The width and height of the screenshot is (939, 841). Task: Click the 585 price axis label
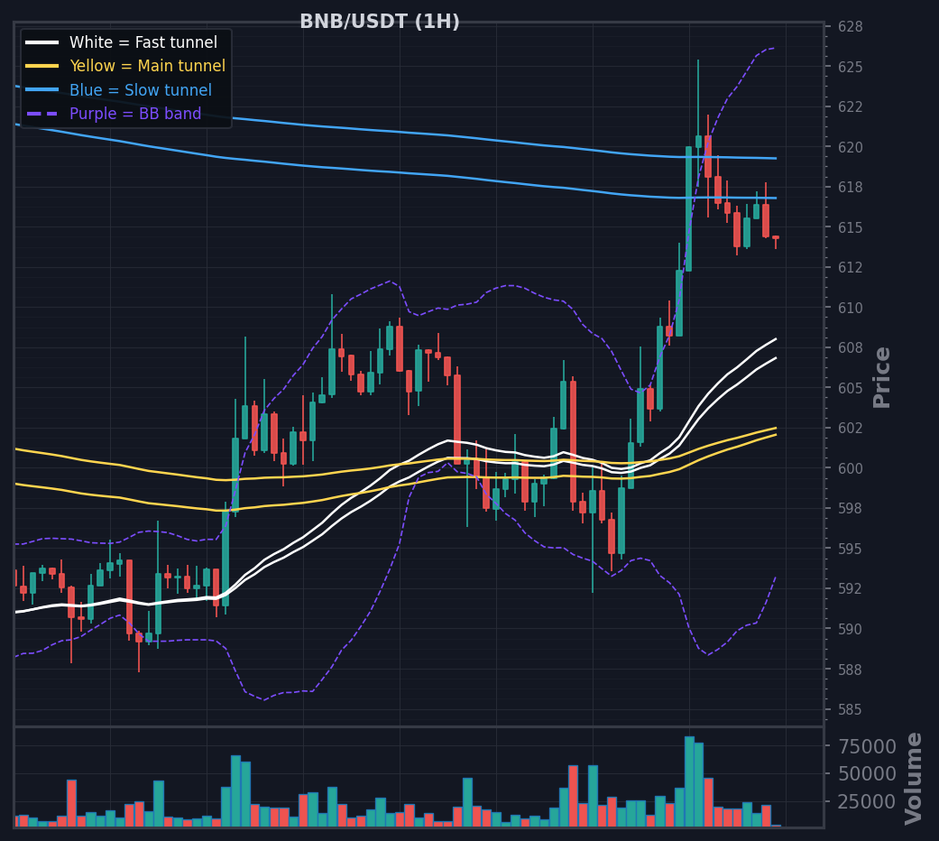pos(851,710)
